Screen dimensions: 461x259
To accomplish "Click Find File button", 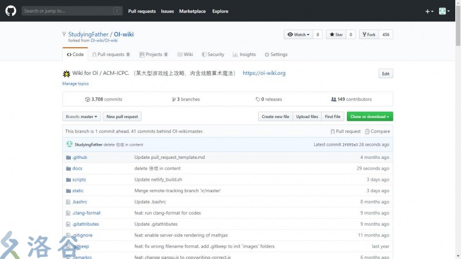I will 332,117.
